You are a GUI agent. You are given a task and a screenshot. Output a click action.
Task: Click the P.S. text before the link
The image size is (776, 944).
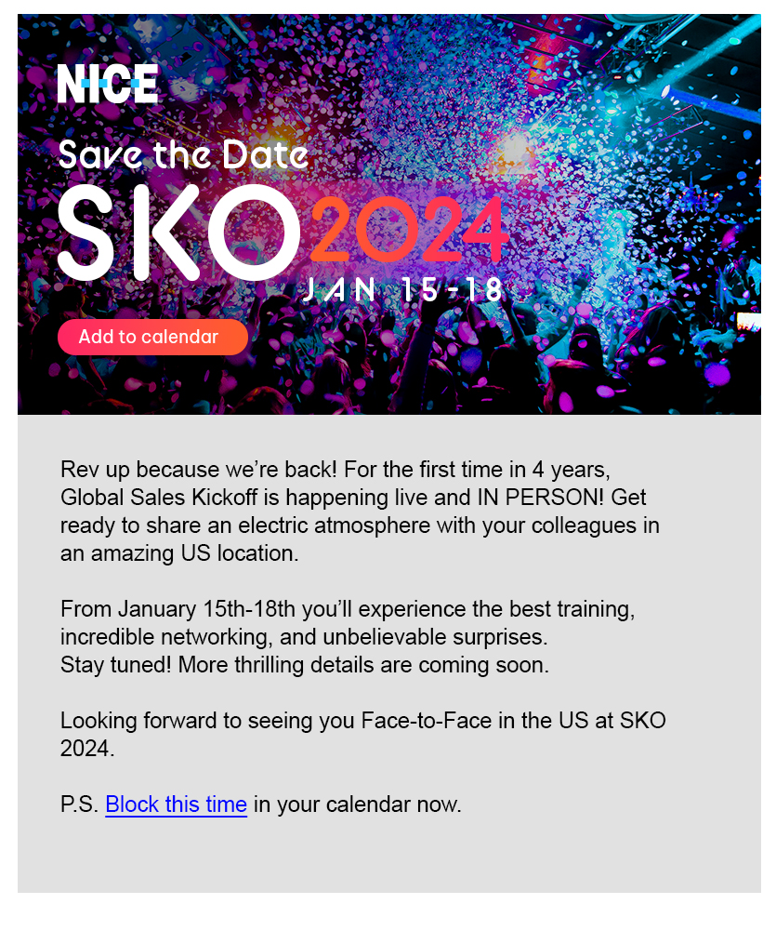tap(79, 804)
